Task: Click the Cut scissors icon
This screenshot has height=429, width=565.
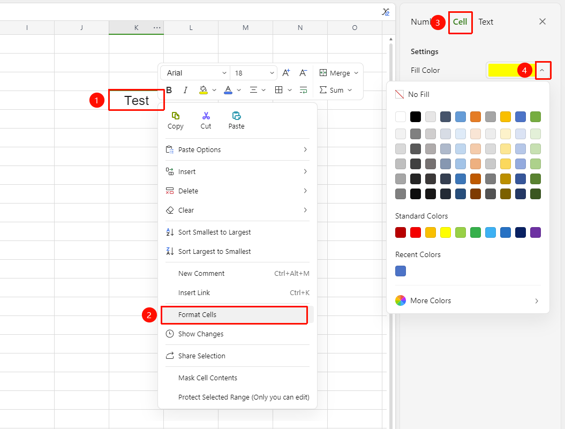Action: (x=206, y=116)
